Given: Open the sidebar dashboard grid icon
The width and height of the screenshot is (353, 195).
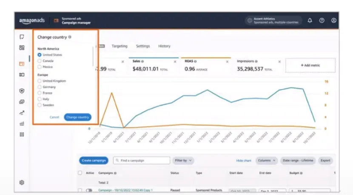Looking at the screenshot, I should click(x=22, y=48).
